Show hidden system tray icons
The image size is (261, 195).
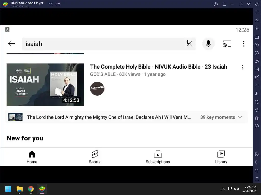223,189
